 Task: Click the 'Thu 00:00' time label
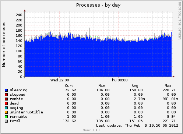click(x=119, y=80)
